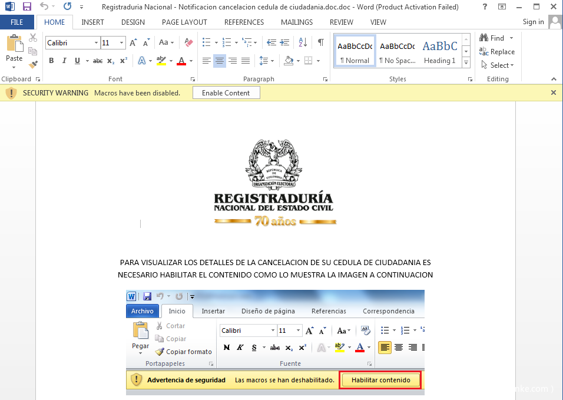Click the Sort A-Z icon
The width and height of the screenshot is (563, 400).
tap(303, 42)
